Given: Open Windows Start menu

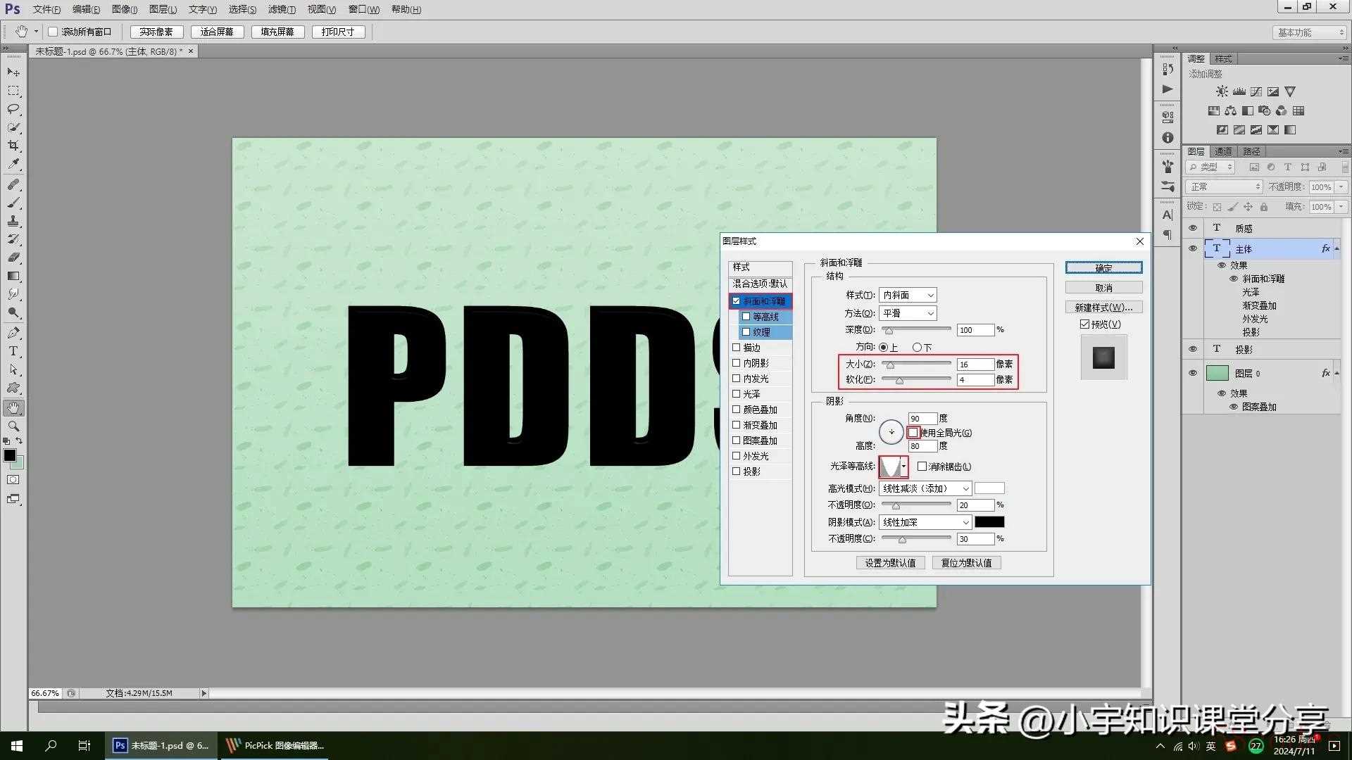Looking at the screenshot, I should [x=17, y=746].
